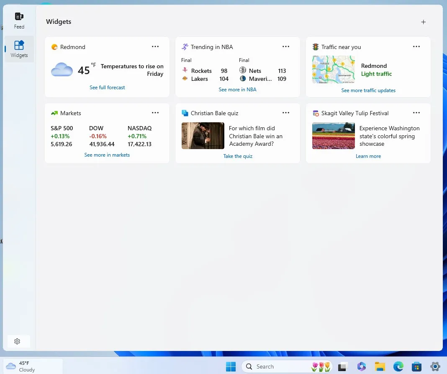
Task: Click See full forecast on the weather widget
Action: [x=107, y=87]
